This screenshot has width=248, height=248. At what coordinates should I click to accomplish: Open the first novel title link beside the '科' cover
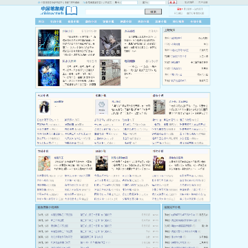(68, 31)
